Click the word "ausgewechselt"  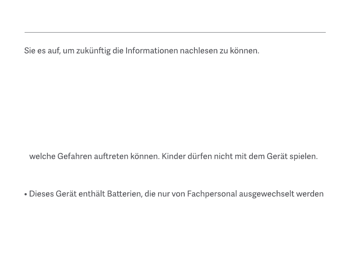pyautogui.click(x=266, y=194)
